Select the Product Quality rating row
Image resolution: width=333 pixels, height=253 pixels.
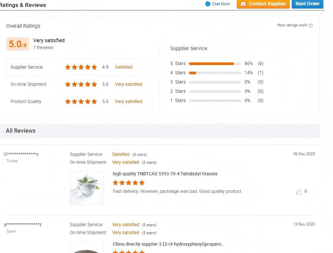coord(83,101)
